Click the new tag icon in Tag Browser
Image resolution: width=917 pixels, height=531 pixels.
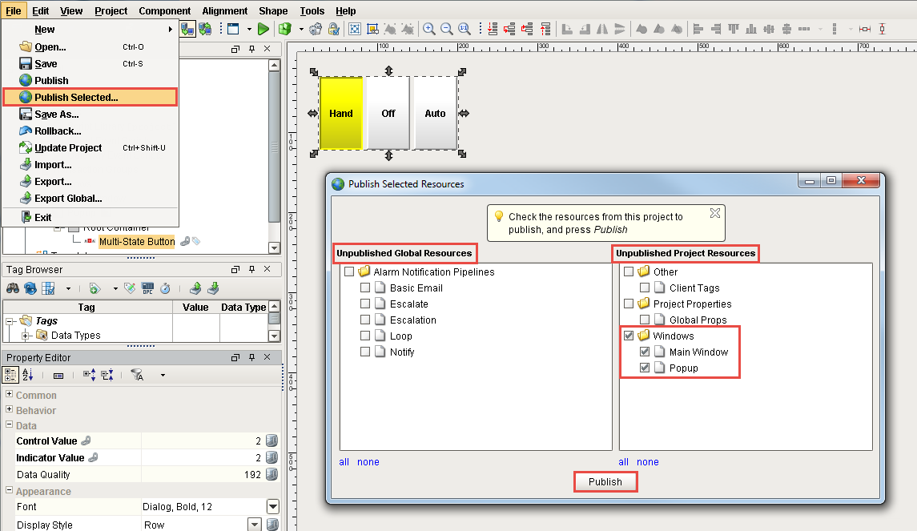click(x=95, y=288)
